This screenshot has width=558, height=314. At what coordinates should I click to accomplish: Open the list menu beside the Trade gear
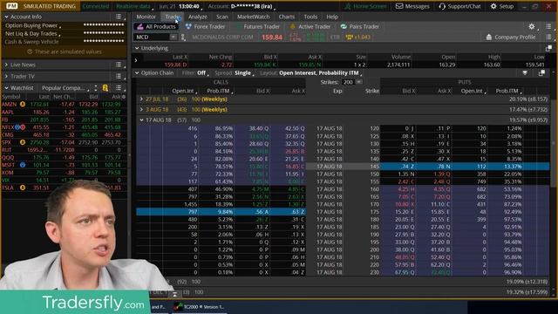[548, 27]
